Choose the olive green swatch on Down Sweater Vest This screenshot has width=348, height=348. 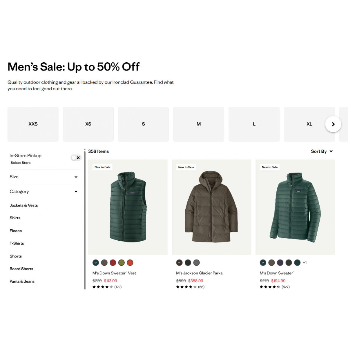(121, 263)
